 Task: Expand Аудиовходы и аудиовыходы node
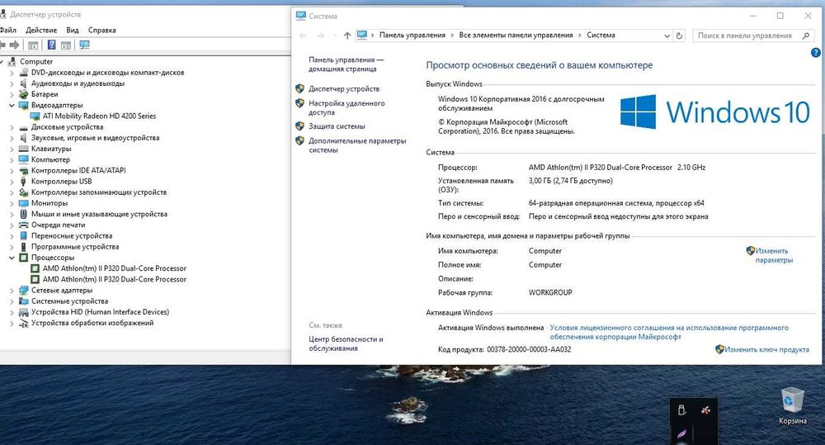(12, 83)
